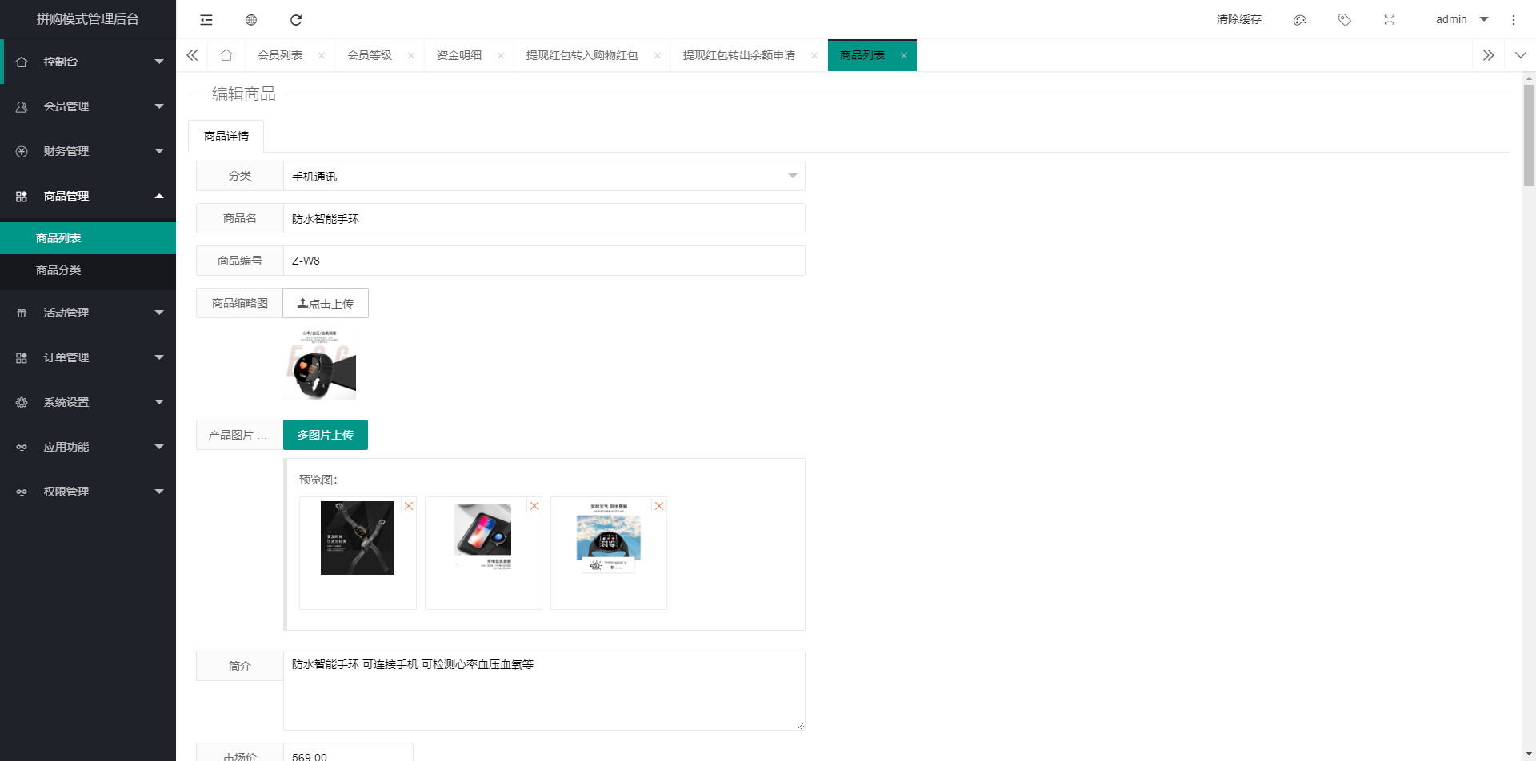Click the 多图片上传 button
The image size is (1536, 761).
tap(326, 435)
